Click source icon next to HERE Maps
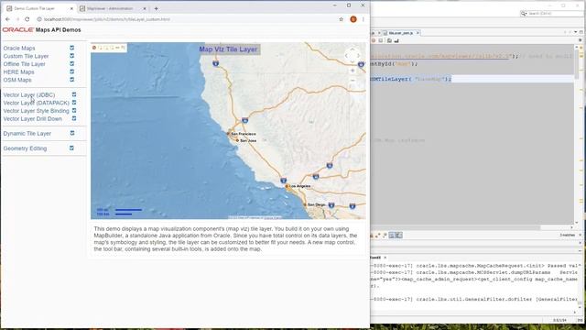This screenshot has height=330, width=586. coord(71,71)
